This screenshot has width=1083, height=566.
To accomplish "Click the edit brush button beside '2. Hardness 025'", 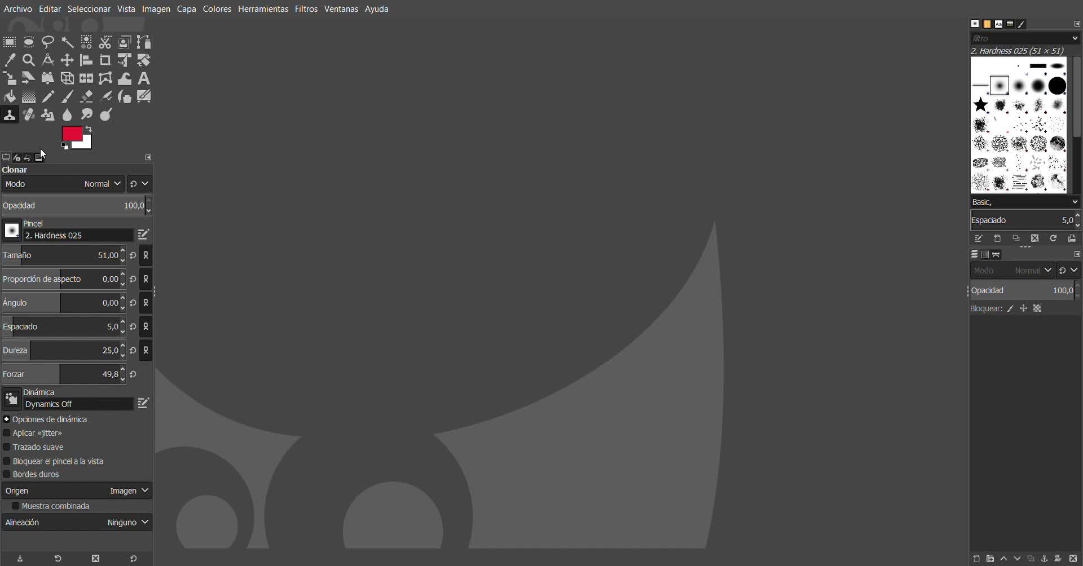I will [x=143, y=234].
